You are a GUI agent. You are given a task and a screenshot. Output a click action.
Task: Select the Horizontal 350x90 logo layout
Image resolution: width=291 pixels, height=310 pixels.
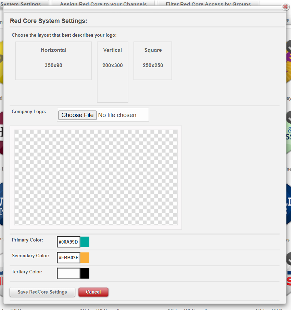coord(53,61)
